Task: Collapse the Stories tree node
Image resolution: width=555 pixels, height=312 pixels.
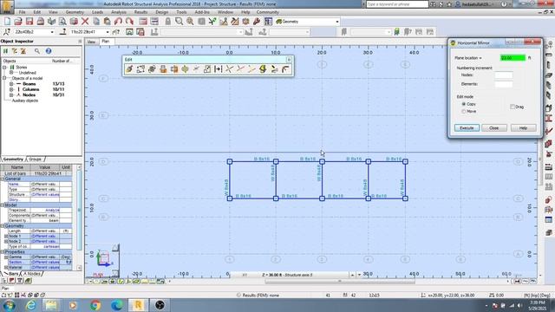Action: 4,67
